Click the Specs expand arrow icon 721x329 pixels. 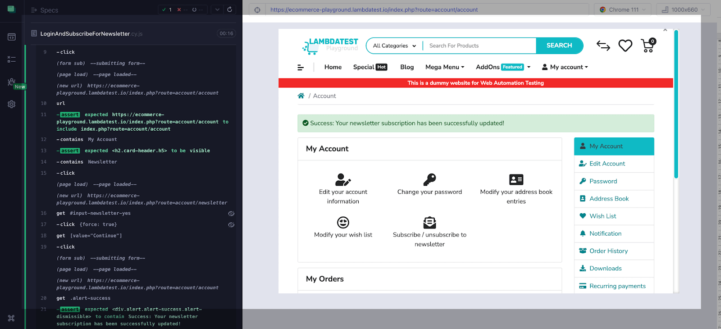click(x=34, y=10)
